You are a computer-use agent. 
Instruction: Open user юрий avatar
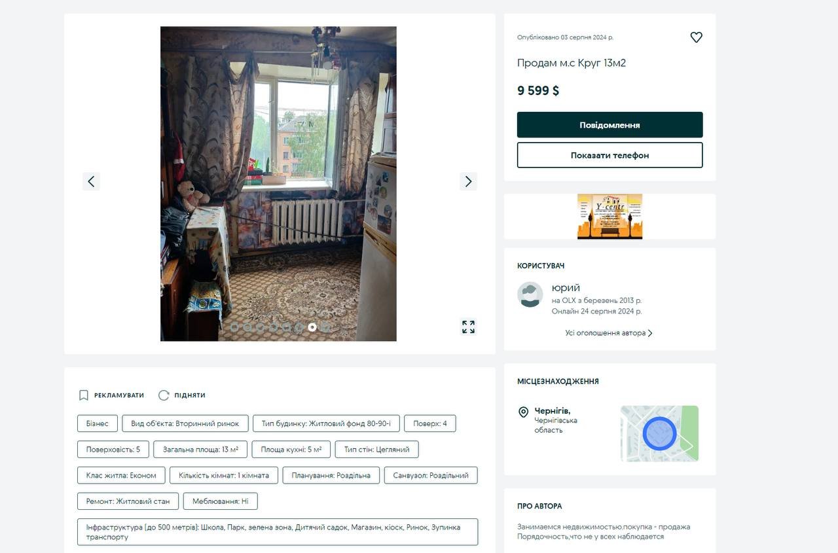coord(530,294)
